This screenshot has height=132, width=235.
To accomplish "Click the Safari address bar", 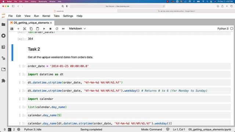I will coord(117,6).
